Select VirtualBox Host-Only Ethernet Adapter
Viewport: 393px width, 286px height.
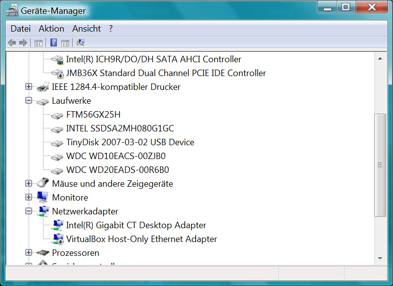pos(141,239)
